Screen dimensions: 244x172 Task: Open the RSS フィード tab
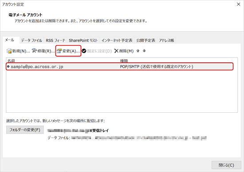coord(55,40)
